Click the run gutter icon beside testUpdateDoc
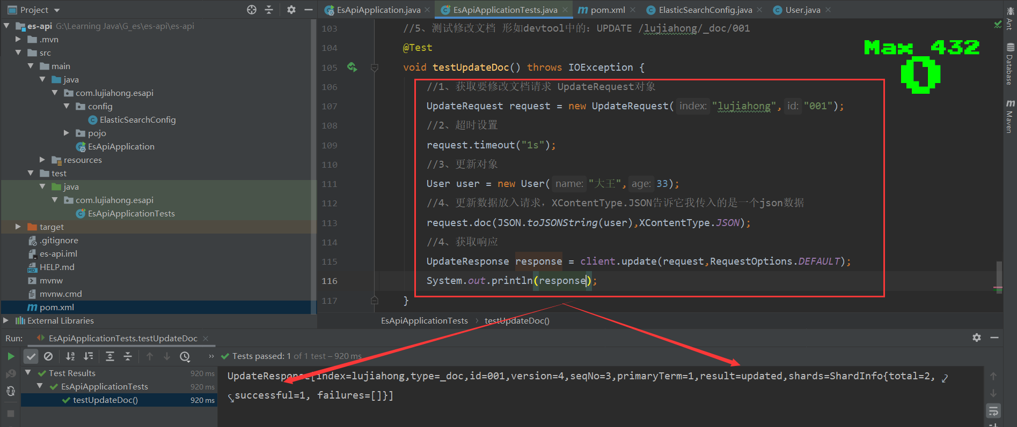Image resolution: width=1017 pixels, height=427 pixels. (352, 67)
